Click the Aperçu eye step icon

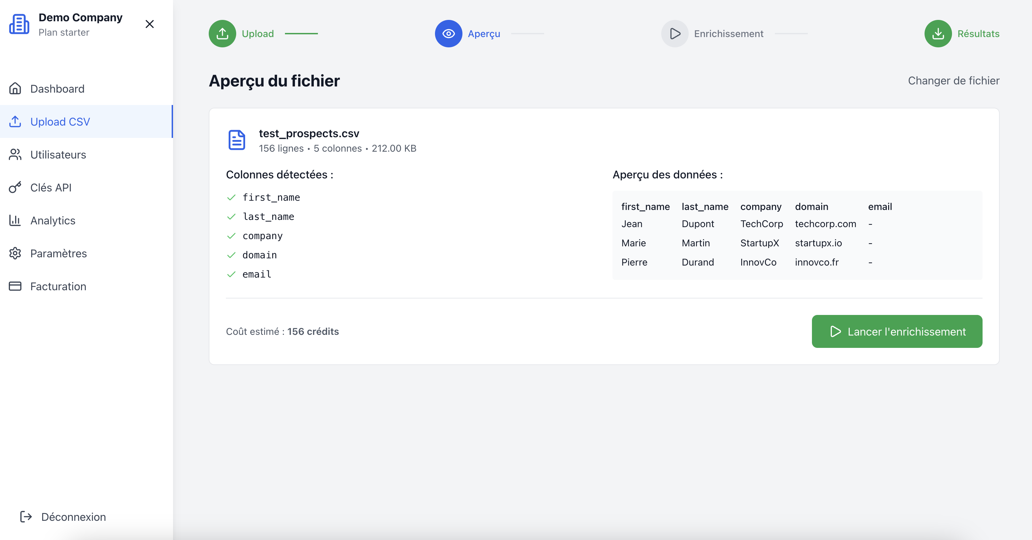448,34
